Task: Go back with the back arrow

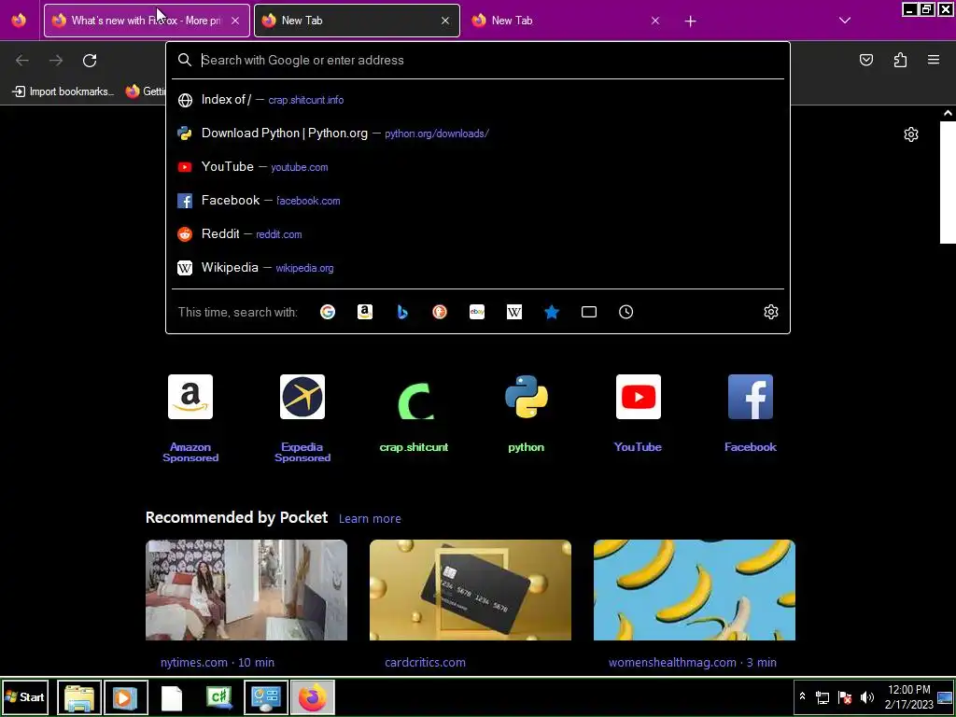Action: tap(22, 60)
